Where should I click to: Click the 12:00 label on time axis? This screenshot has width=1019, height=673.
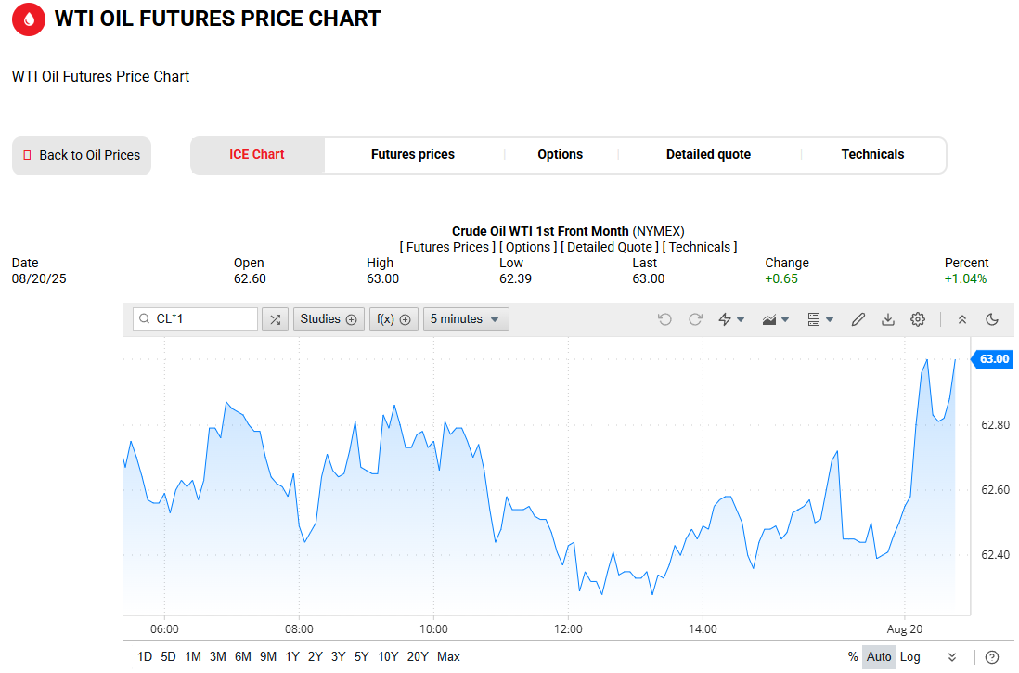(x=568, y=629)
